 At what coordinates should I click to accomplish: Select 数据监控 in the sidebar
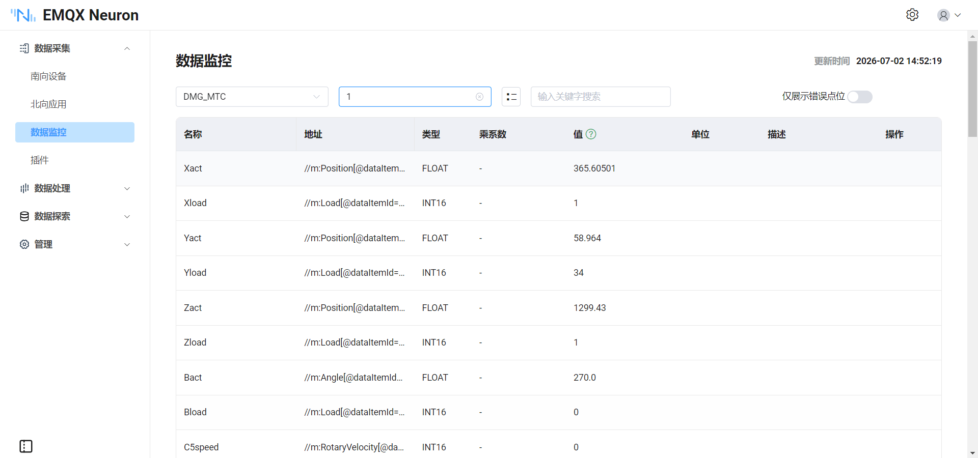pyautogui.click(x=75, y=132)
